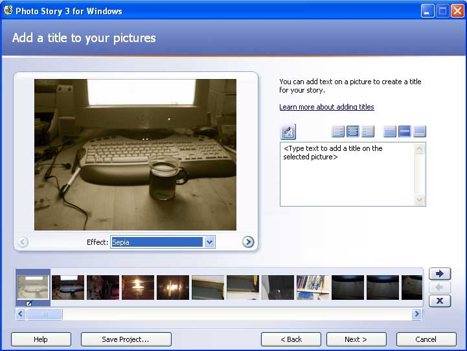Go back with the Back button
The height and width of the screenshot is (351, 467).
[291, 339]
